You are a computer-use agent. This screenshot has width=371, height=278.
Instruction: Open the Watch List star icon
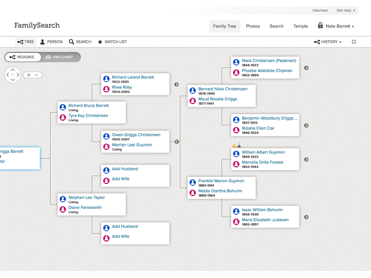pos(100,42)
